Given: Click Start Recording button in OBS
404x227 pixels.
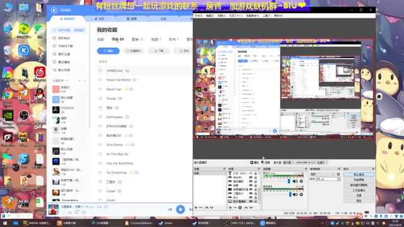Looking at the screenshot, I should point(359,180).
